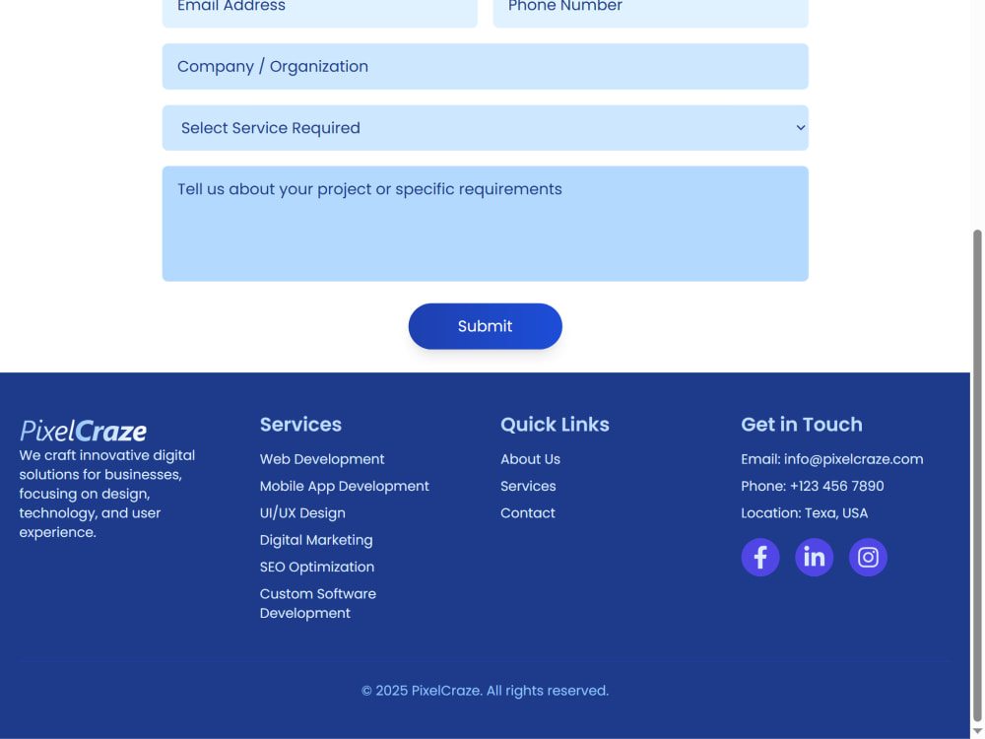This screenshot has height=739, width=985.
Task: Open the Instagram social icon
Action: (x=868, y=557)
